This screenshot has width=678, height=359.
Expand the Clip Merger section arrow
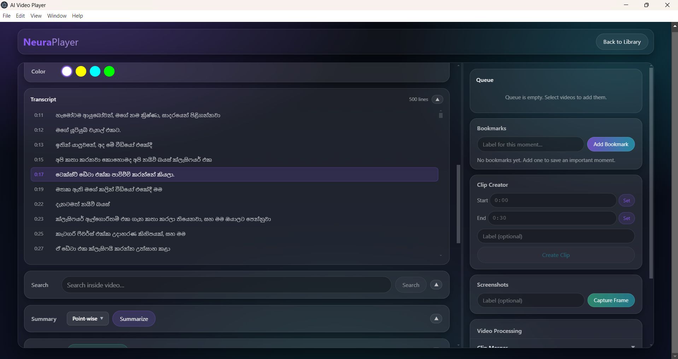633,347
